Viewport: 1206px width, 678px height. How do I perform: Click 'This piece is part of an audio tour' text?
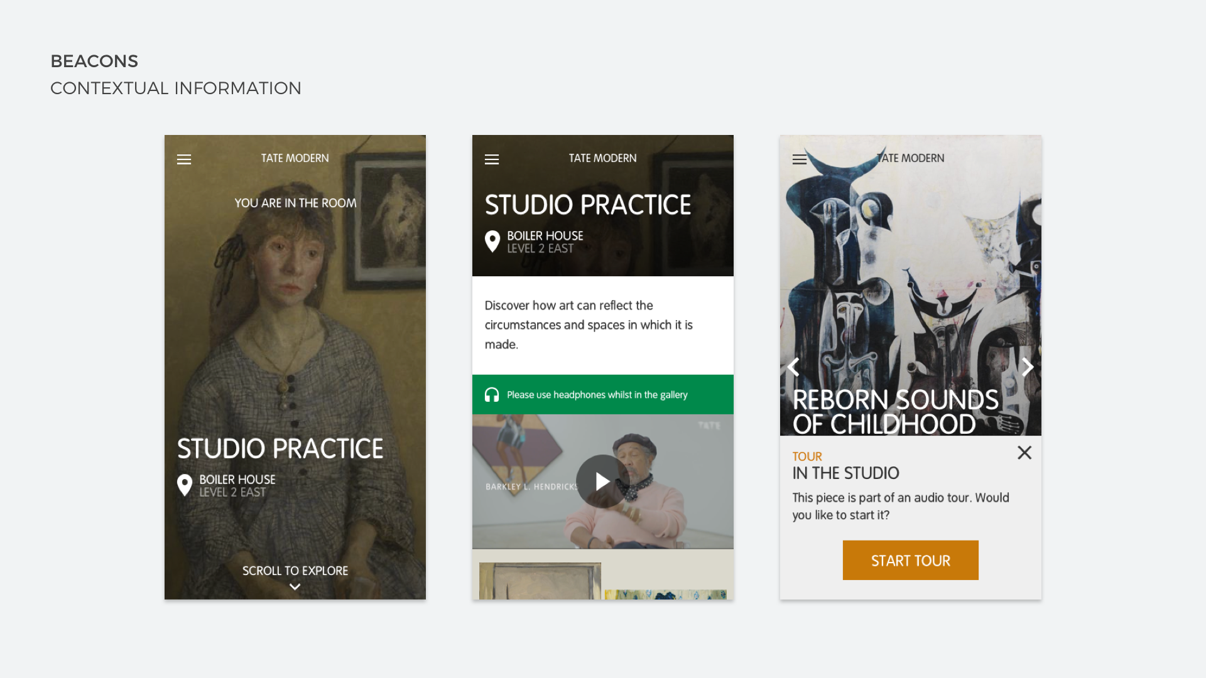pos(901,506)
